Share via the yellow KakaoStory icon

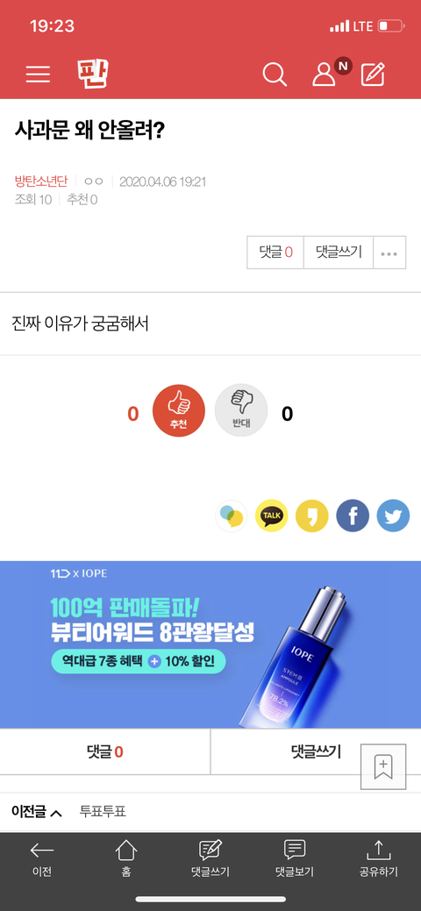(x=312, y=516)
